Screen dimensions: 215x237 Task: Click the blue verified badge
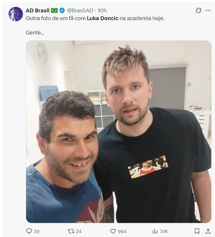click(62, 10)
